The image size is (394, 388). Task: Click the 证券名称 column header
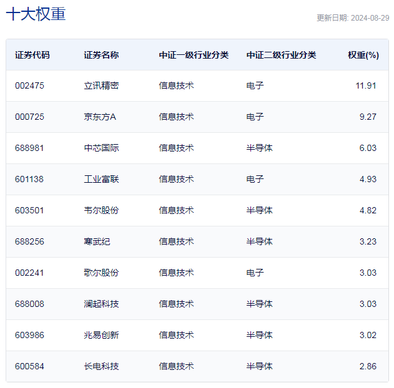[101, 55]
